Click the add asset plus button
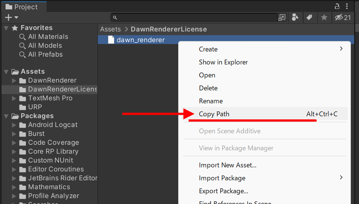Viewport: 359px width, 204px height. (x=9, y=17)
